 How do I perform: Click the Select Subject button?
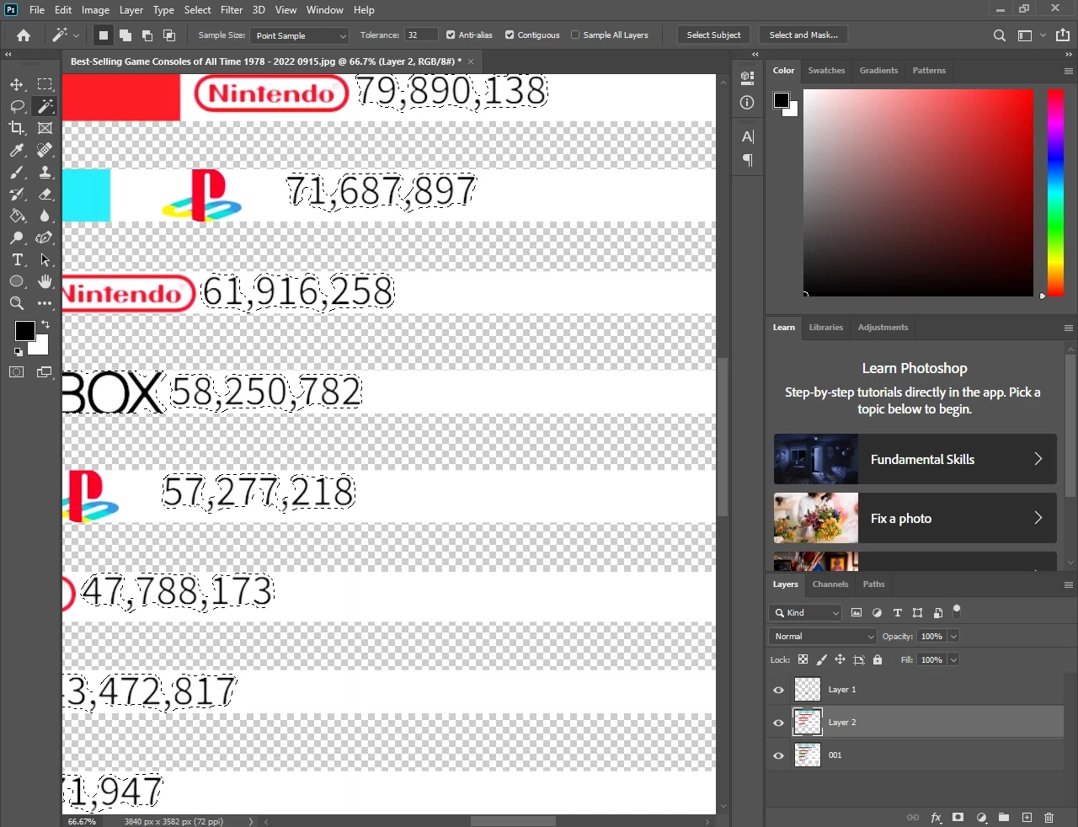(713, 35)
